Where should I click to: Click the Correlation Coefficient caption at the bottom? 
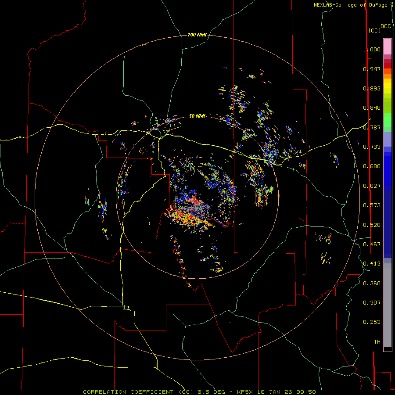tap(199, 392)
